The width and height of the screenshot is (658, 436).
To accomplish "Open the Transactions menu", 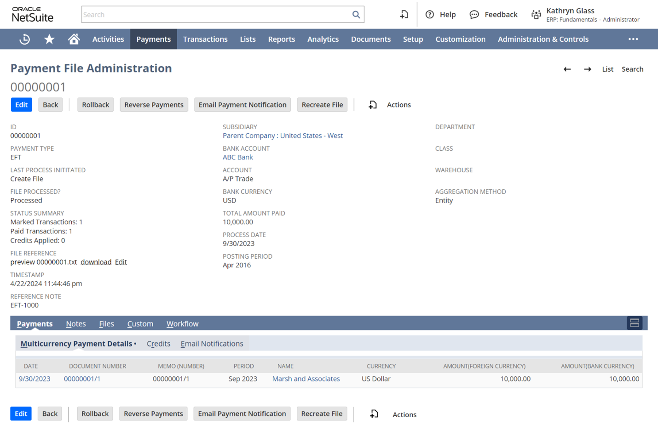I will [205, 39].
